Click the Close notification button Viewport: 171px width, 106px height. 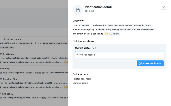coord(150,63)
